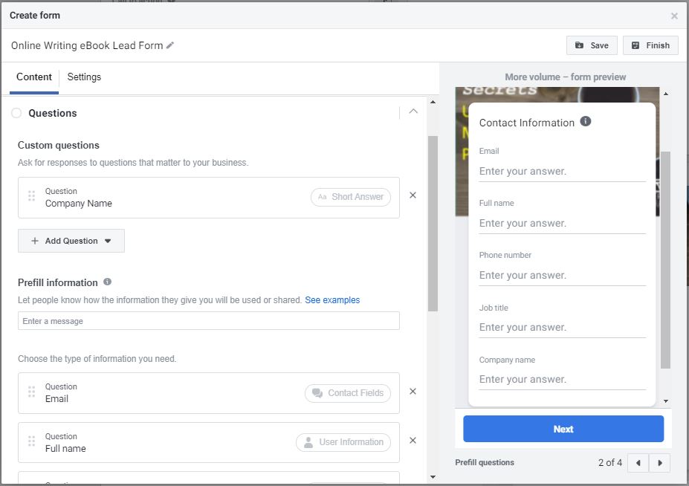Click the form preview scrollbar thumb
Screen dimensions: 689x486
click(666, 260)
